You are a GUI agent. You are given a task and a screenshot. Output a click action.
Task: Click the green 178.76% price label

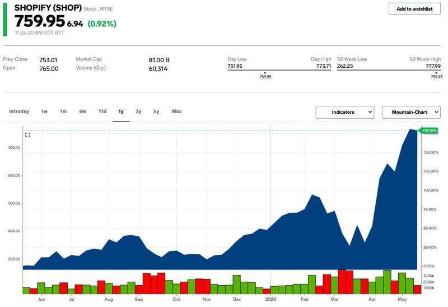[428, 131]
